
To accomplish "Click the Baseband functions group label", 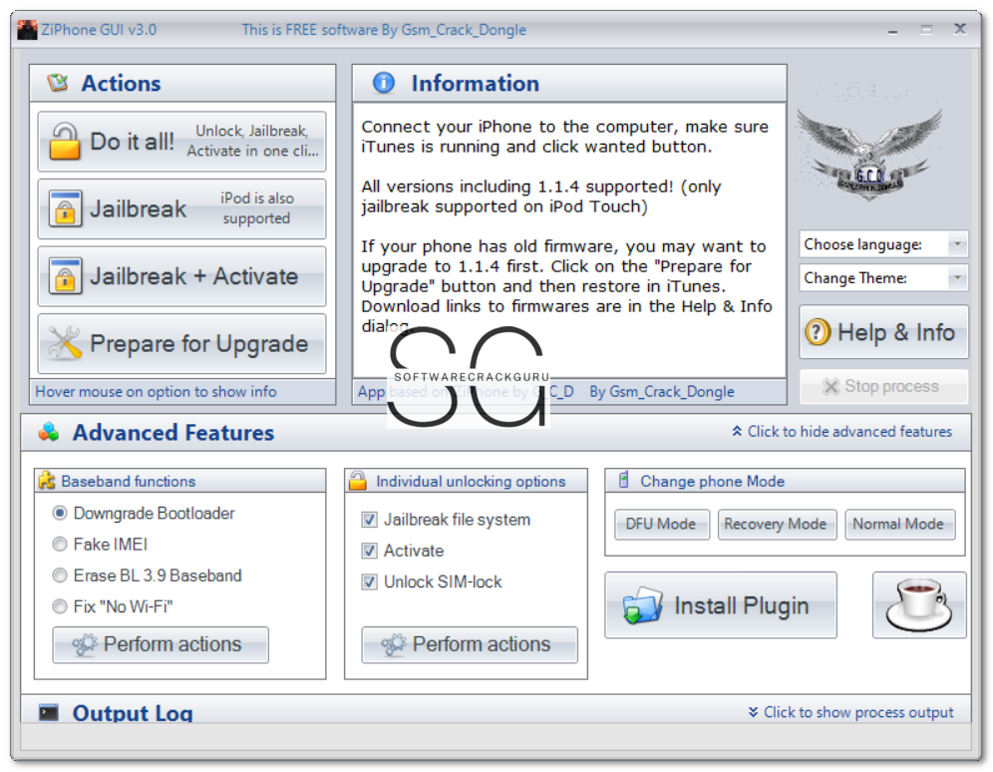I will (x=129, y=481).
